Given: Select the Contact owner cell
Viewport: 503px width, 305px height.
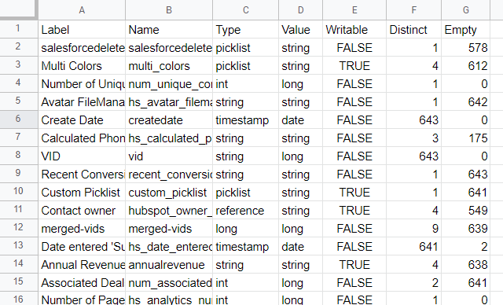Looking at the screenshot, I should coord(82,211).
